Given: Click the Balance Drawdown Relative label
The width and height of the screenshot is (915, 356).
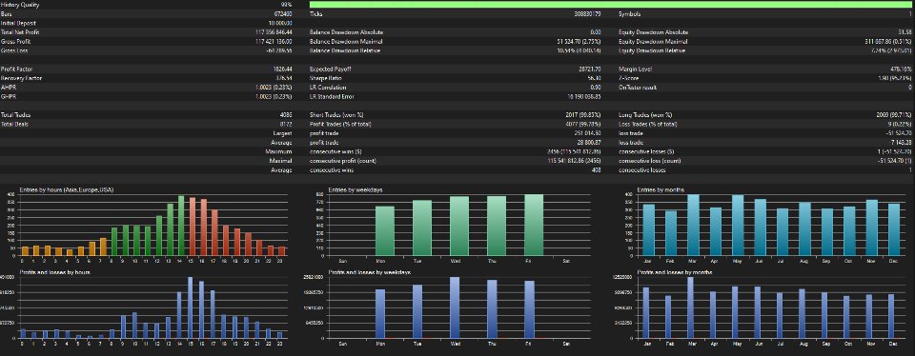Looking at the screenshot, I should click(345, 50).
